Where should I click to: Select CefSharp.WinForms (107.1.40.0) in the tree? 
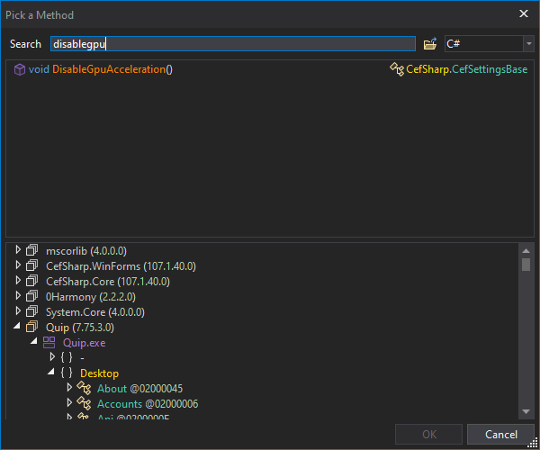(121, 266)
